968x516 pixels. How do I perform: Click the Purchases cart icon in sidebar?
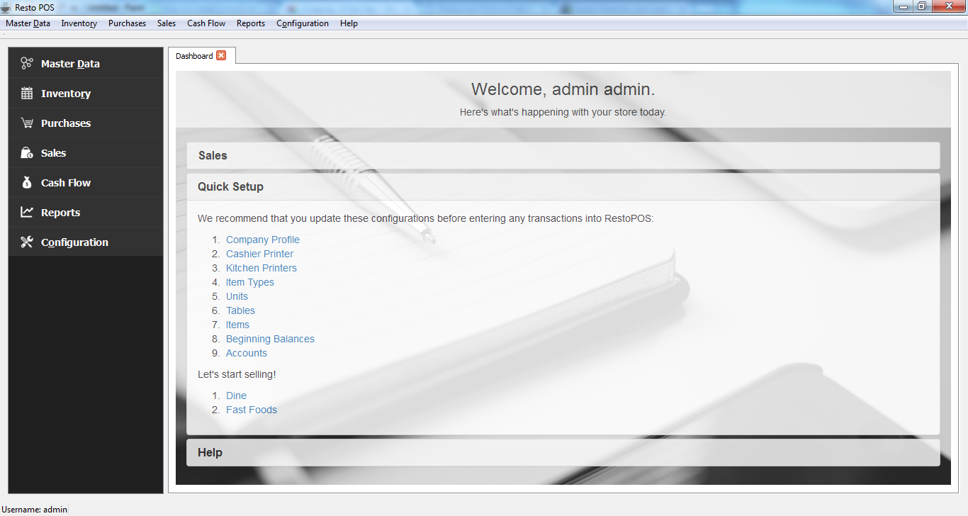coord(27,123)
